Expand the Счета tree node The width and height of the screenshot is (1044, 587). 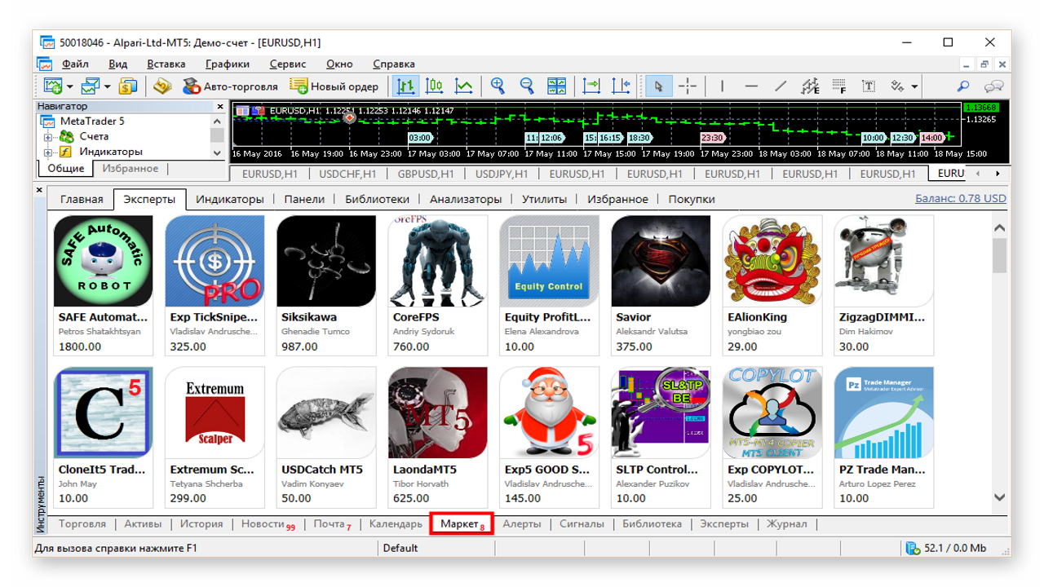click(x=48, y=137)
